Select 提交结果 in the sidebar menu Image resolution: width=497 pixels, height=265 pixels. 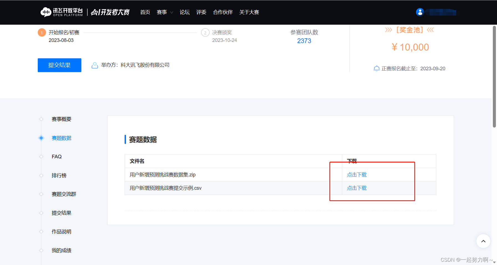[x=62, y=213]
